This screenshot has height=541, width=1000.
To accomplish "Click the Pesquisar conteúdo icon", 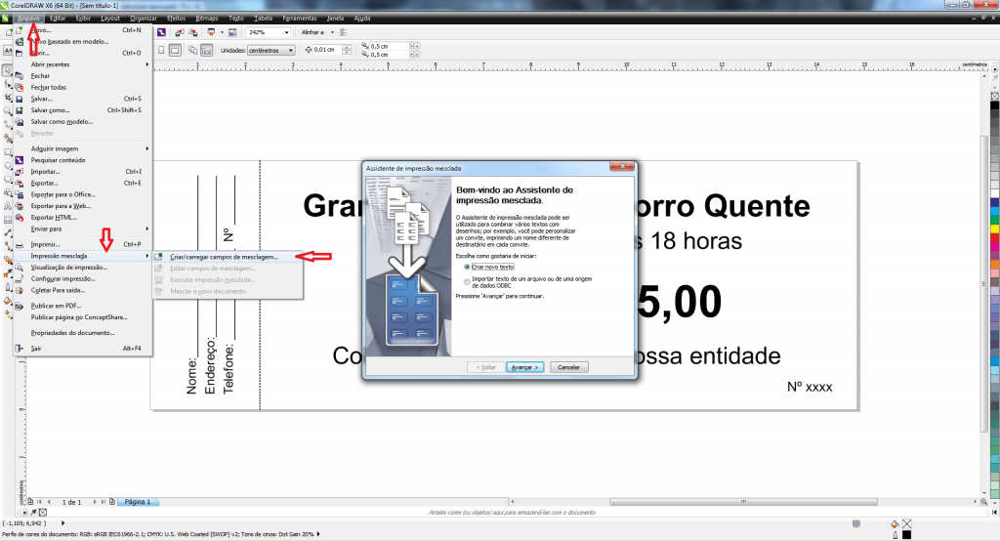I will click(20, 160).
